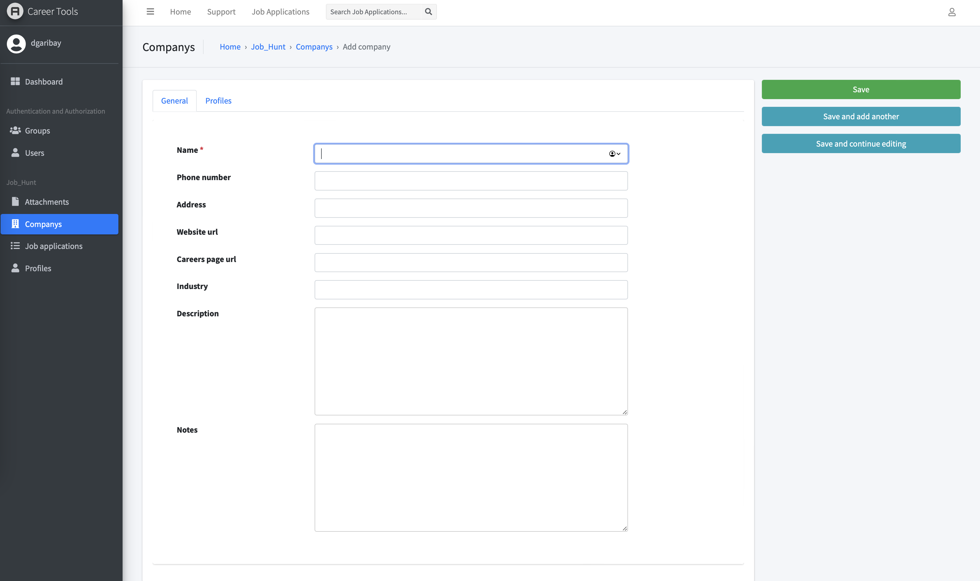
Task: Open the Name field autofill dropdown
Action: (614, 154)
